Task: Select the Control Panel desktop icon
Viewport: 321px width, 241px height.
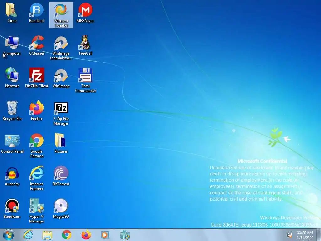Action: click(12, 143)
